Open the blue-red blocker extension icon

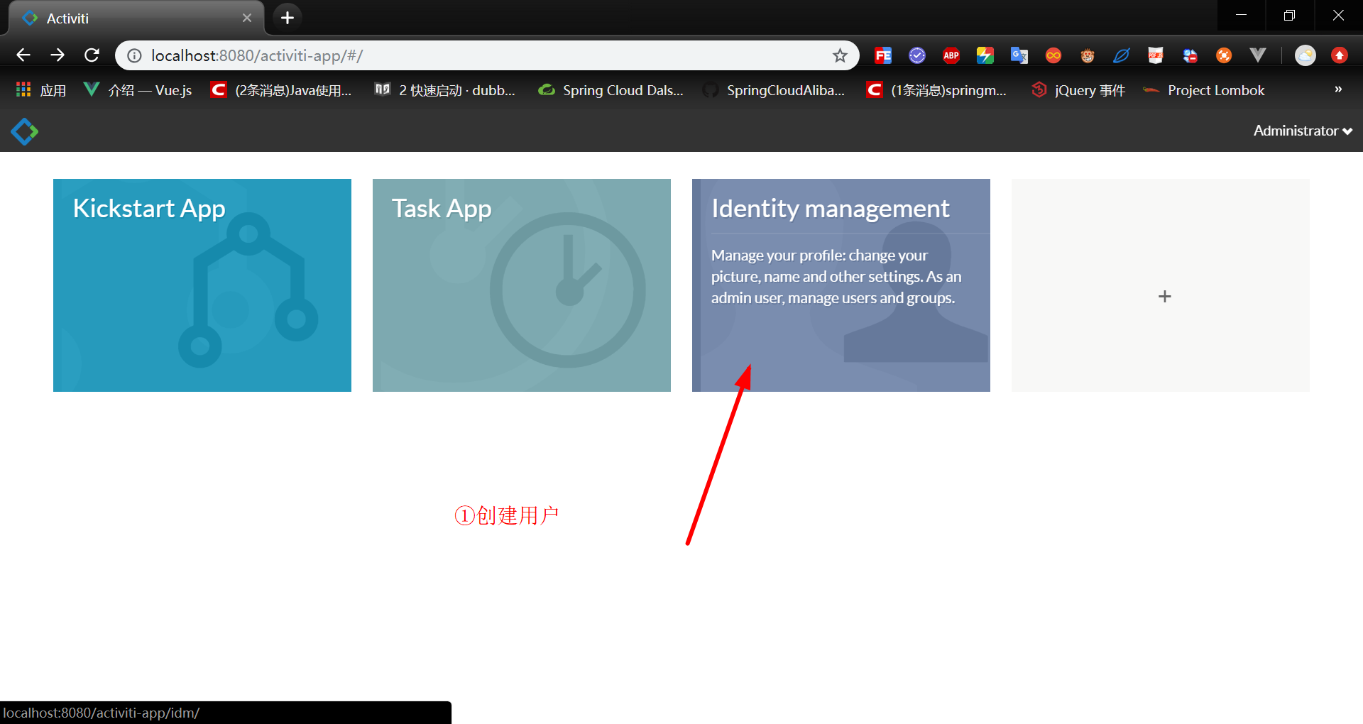(x=1190, y=55)
